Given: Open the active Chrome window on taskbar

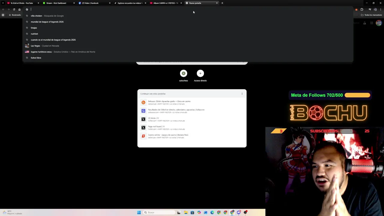Looking at the screenshot, I should (232, 212).
